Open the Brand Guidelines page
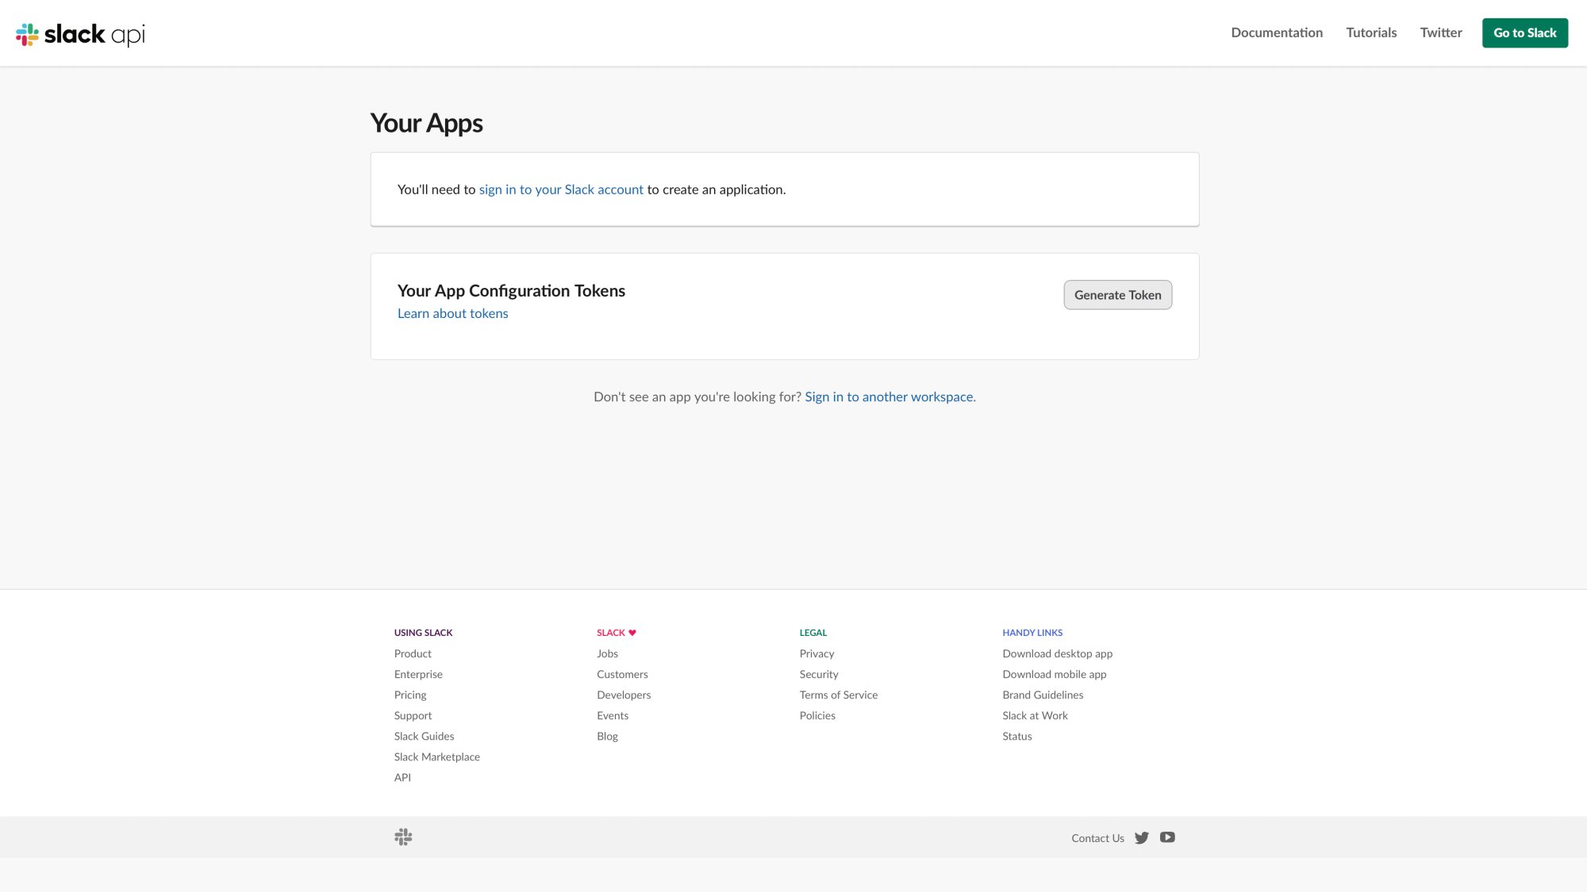This screenshot has width=1587, height=892. pyautogui.click(x=1043, y=695)
